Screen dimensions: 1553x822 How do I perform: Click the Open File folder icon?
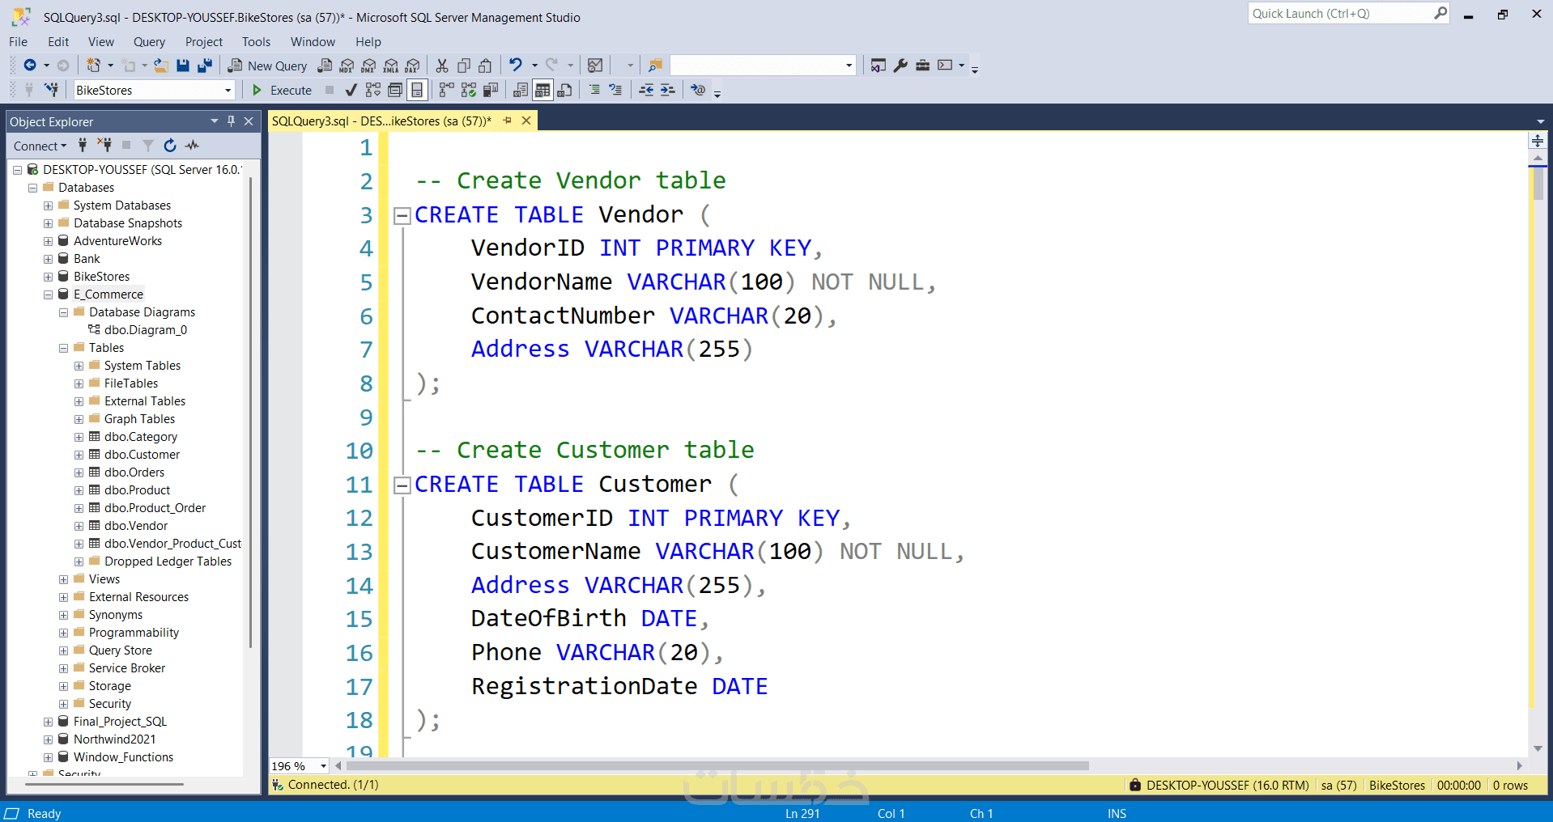point(161,66)
